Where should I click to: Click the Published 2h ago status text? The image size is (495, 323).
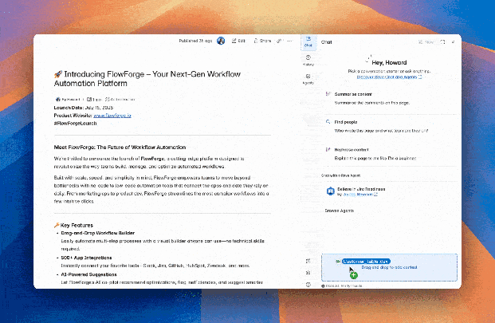pyautogui.click(x=195, y=41)
